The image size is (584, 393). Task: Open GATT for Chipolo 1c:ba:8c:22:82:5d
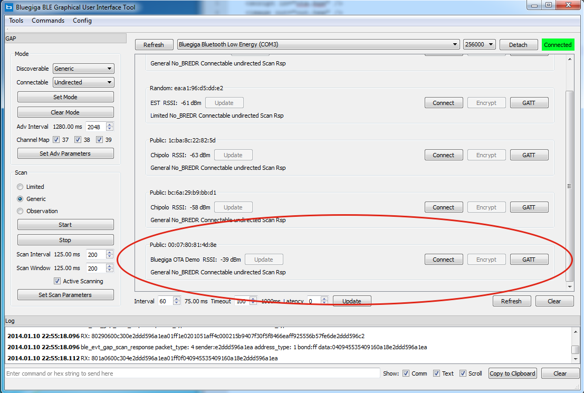pyautogui.click(x=529, y=155)
